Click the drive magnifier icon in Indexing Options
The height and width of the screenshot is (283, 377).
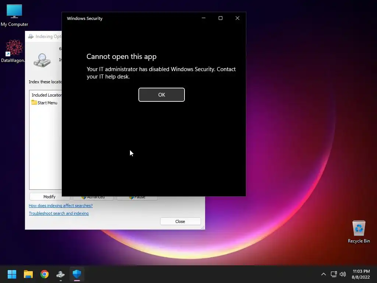(42, 60)
